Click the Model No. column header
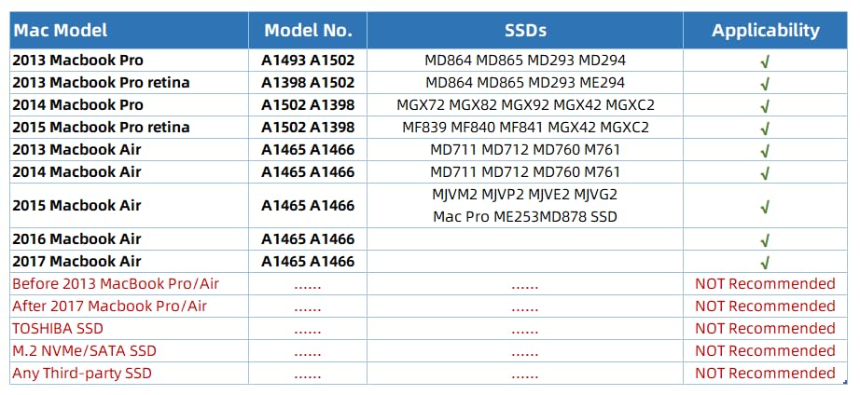Image resolution: width=860 pixels, height=395 pixels. pos(308,30)
